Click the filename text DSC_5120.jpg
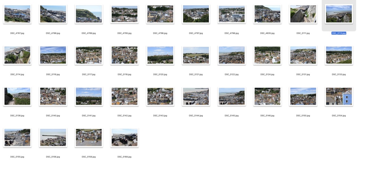366x171 pixels. 160,74
